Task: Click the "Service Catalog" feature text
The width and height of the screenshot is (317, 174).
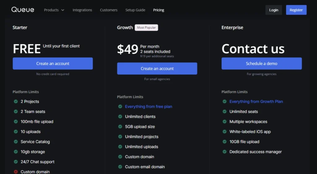Action: click(35, 142)
